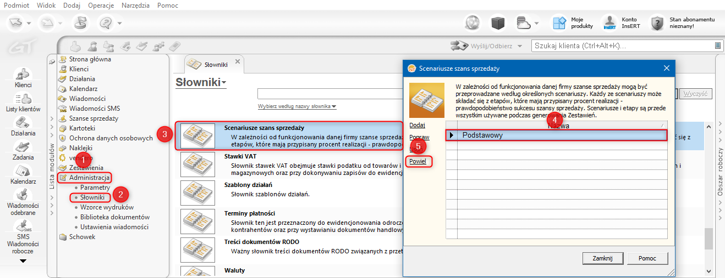Select Wzorce wydruków under Administracja
The width and height of the screenshot is (725, 278).
107,207
